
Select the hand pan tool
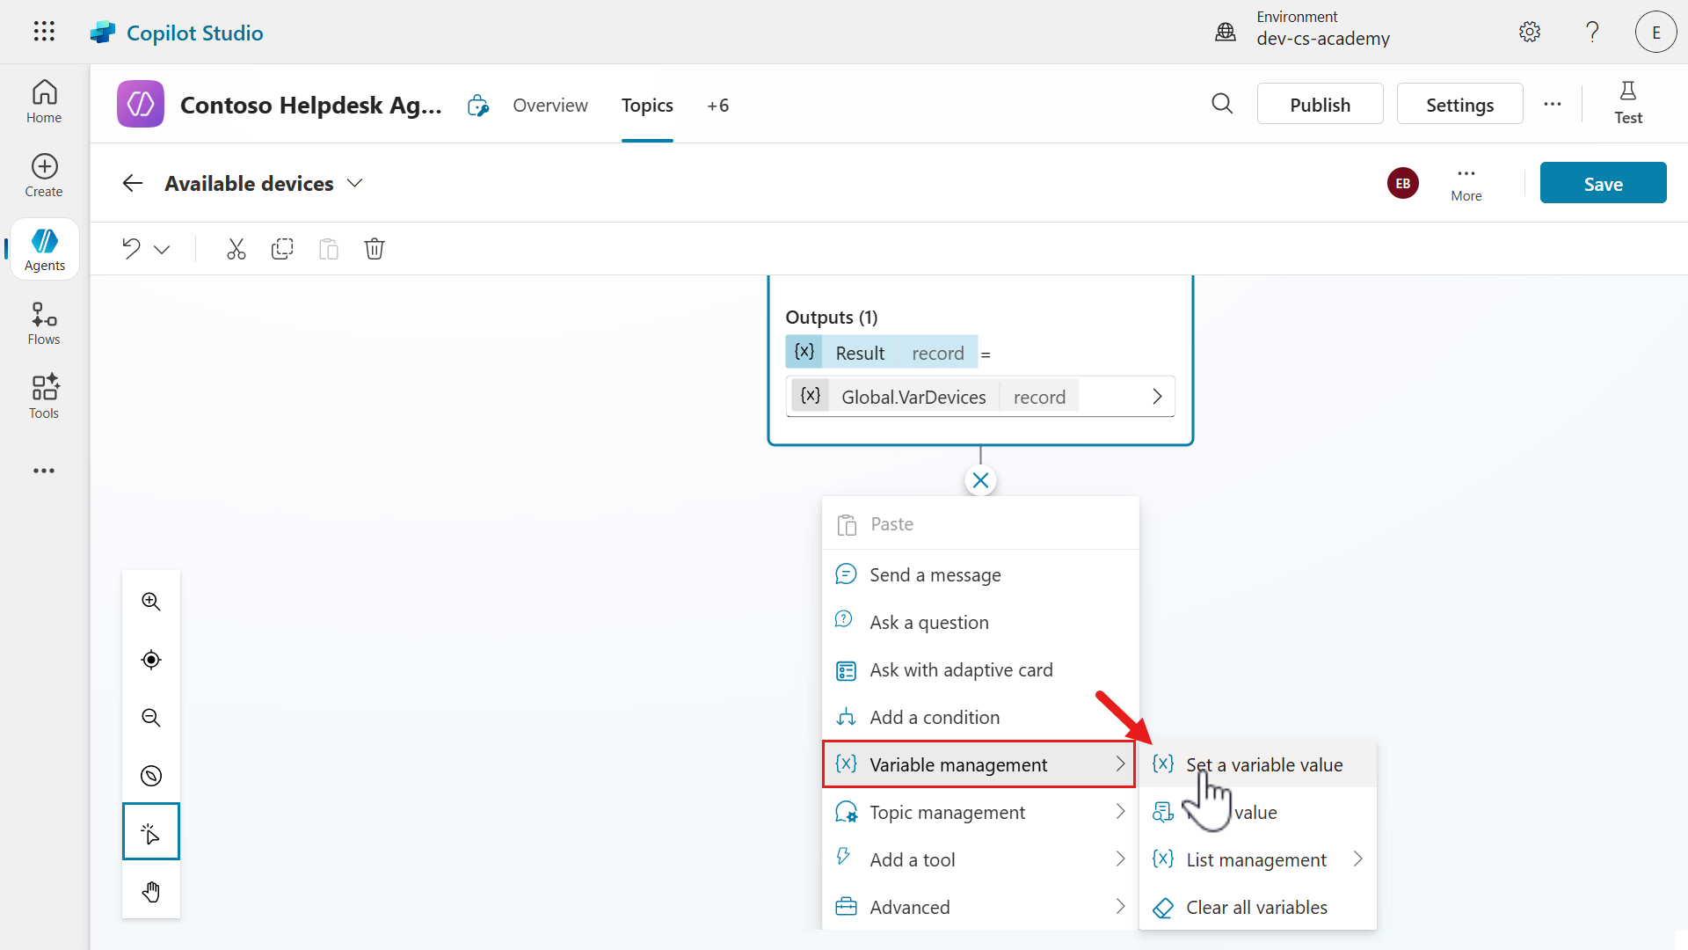(x=150, y=891)
